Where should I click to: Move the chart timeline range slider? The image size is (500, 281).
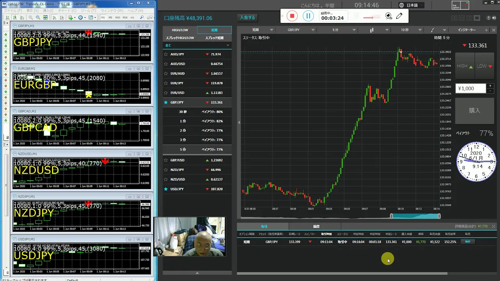point(415,216)
